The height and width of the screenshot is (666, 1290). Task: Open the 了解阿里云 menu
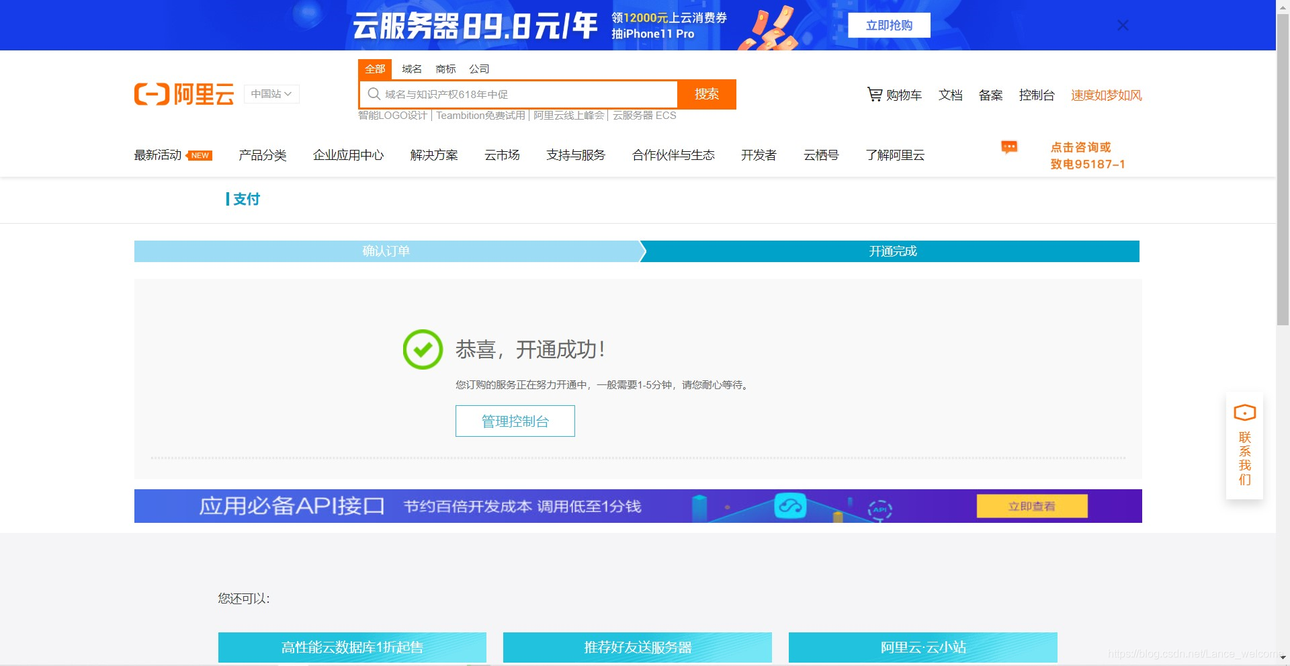895,155
